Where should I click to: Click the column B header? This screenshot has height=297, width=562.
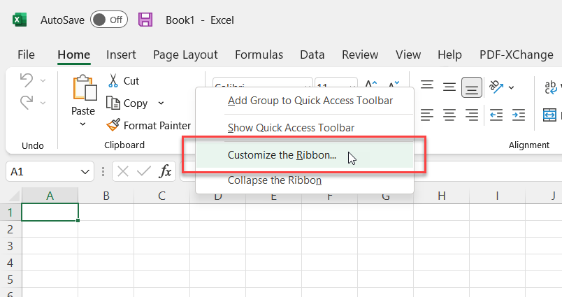[x=106, y=196]
